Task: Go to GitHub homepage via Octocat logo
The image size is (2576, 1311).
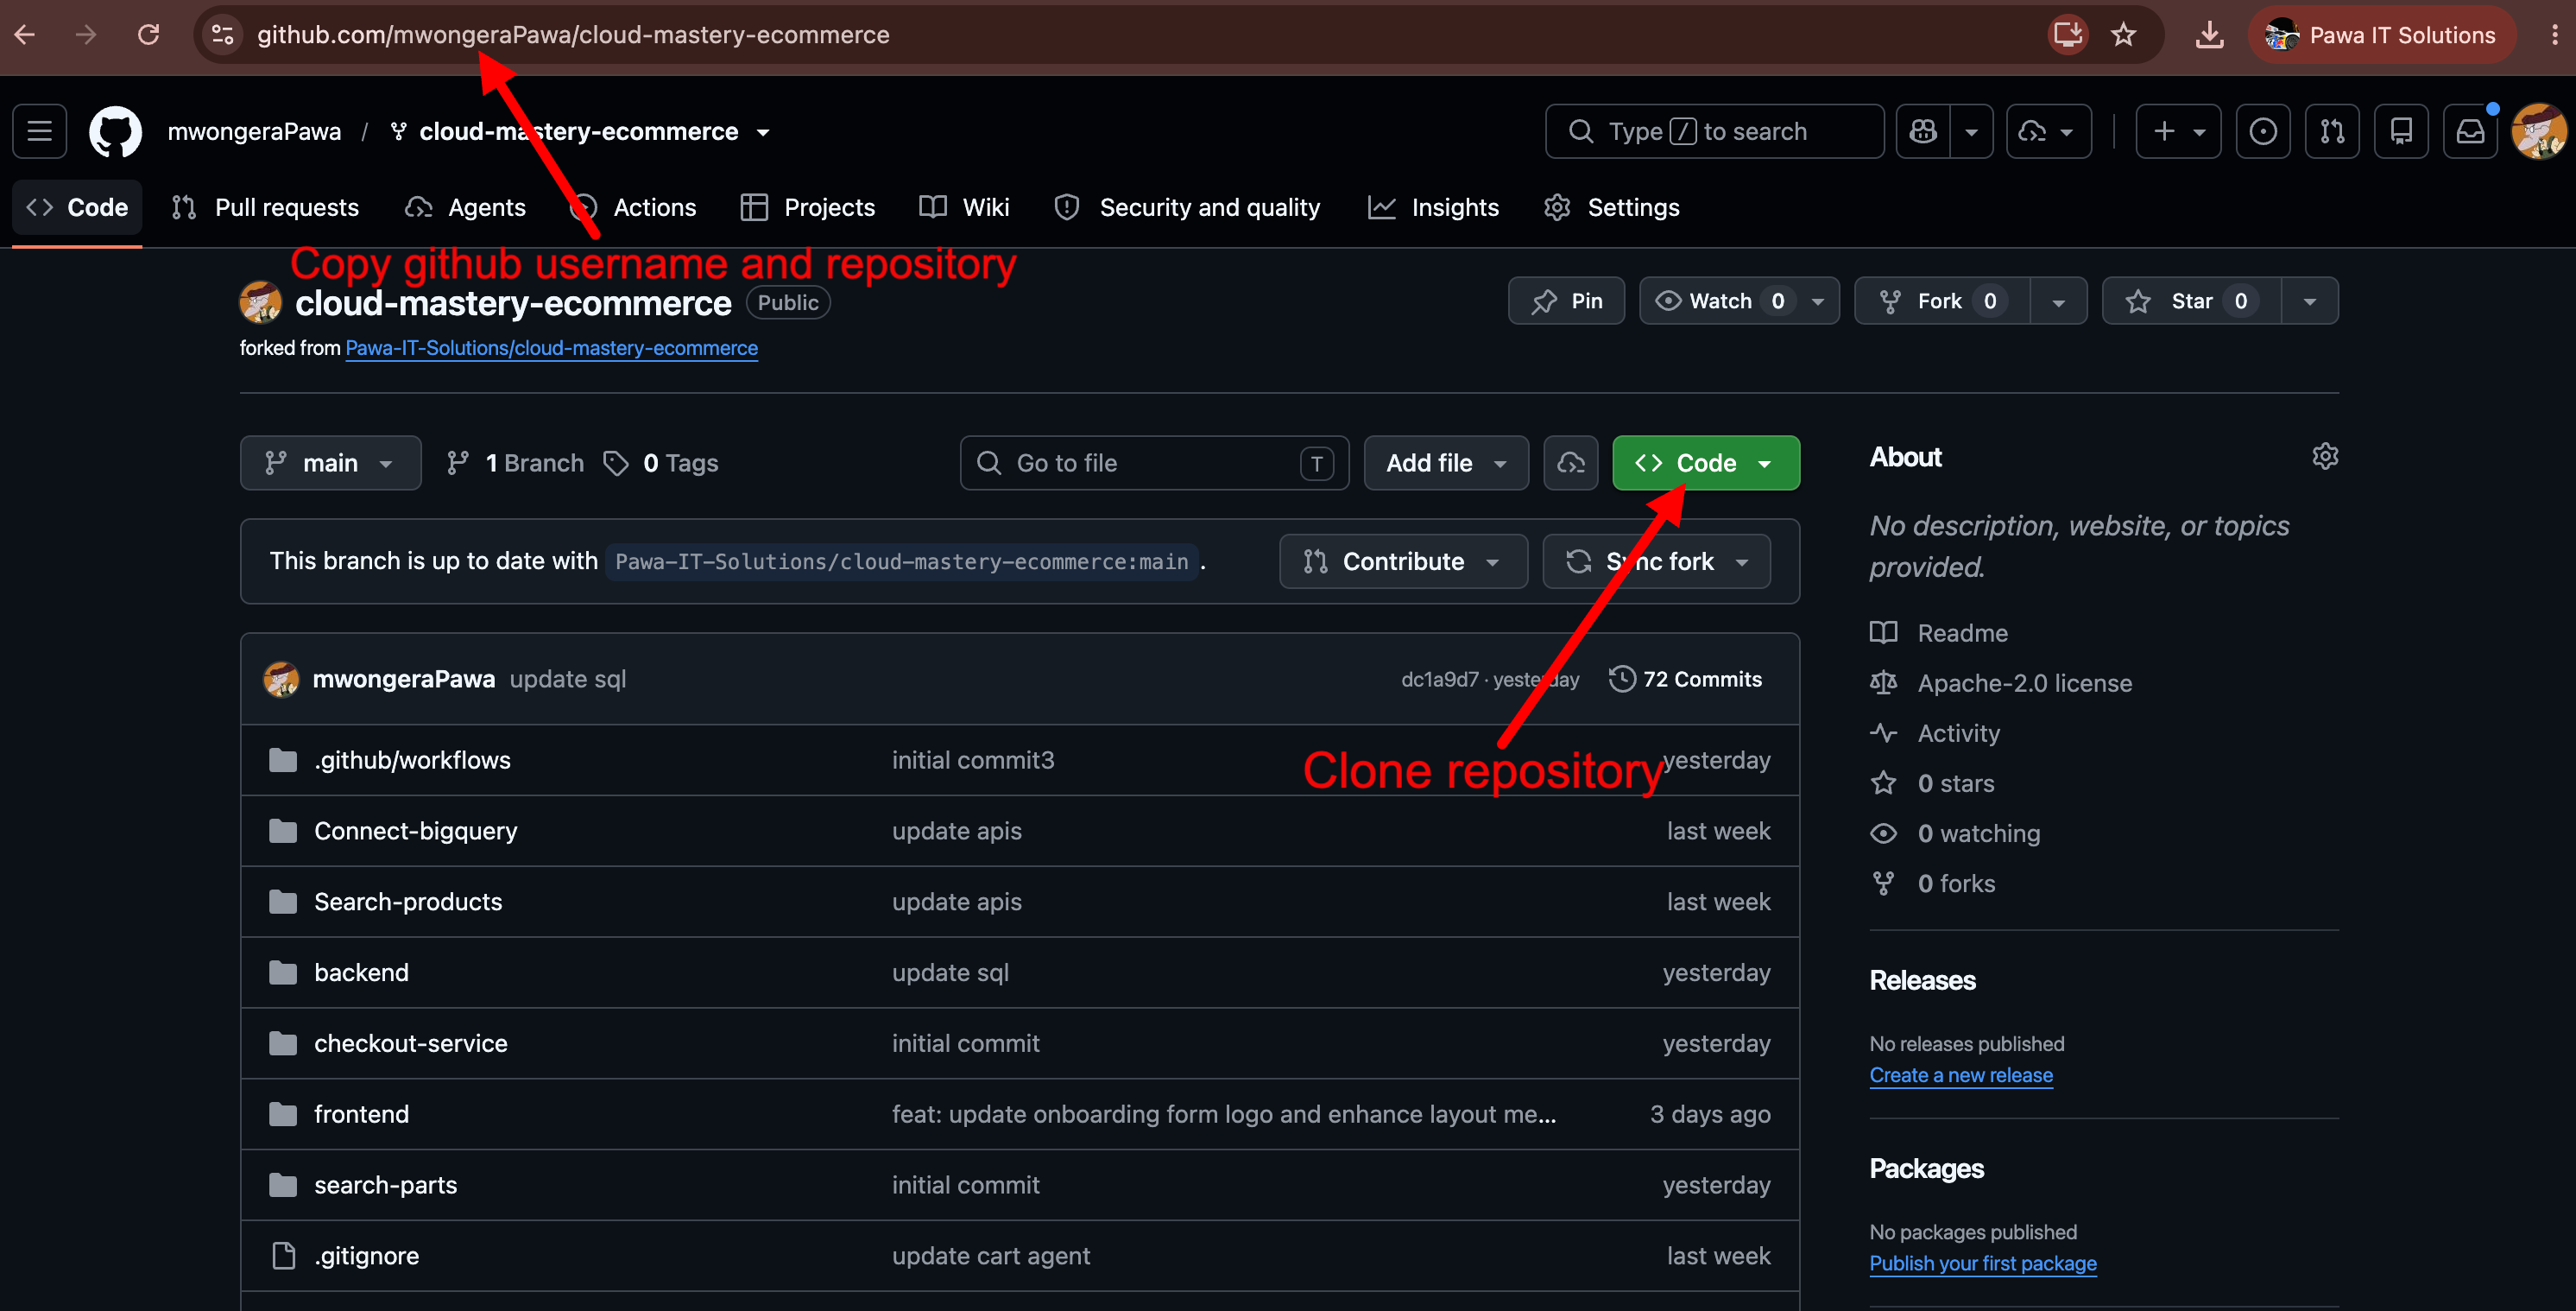Action: [115, 131]
